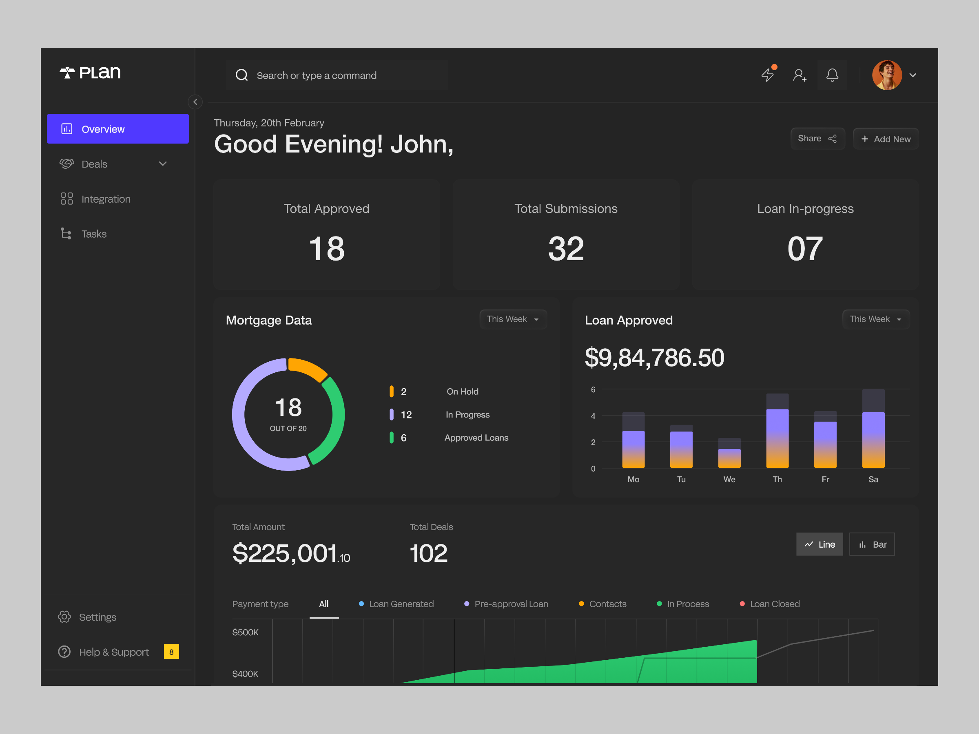Screen dimensions: 979x734
Task: Select the Overview menu item
Action: click(118, 129)
